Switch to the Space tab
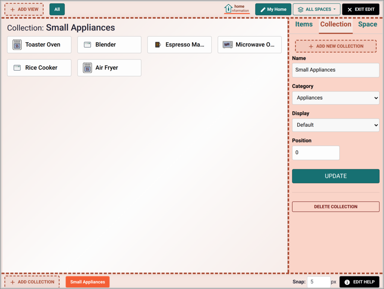The image size is (384, 289). point(367,24)
